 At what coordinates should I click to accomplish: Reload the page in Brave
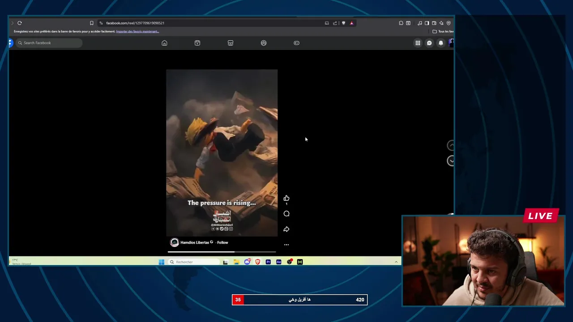tap(20, 23)
